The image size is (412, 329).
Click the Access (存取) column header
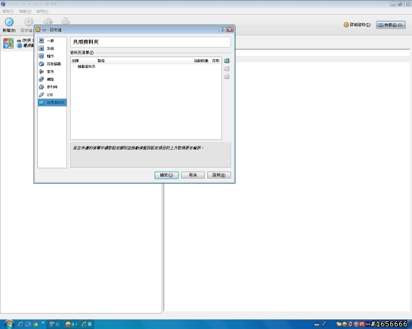(x=216, y=60)
